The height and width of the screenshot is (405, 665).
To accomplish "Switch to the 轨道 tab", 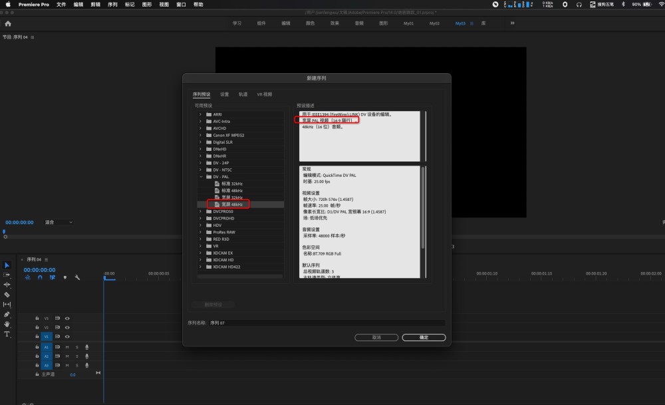I will (243, 94).
